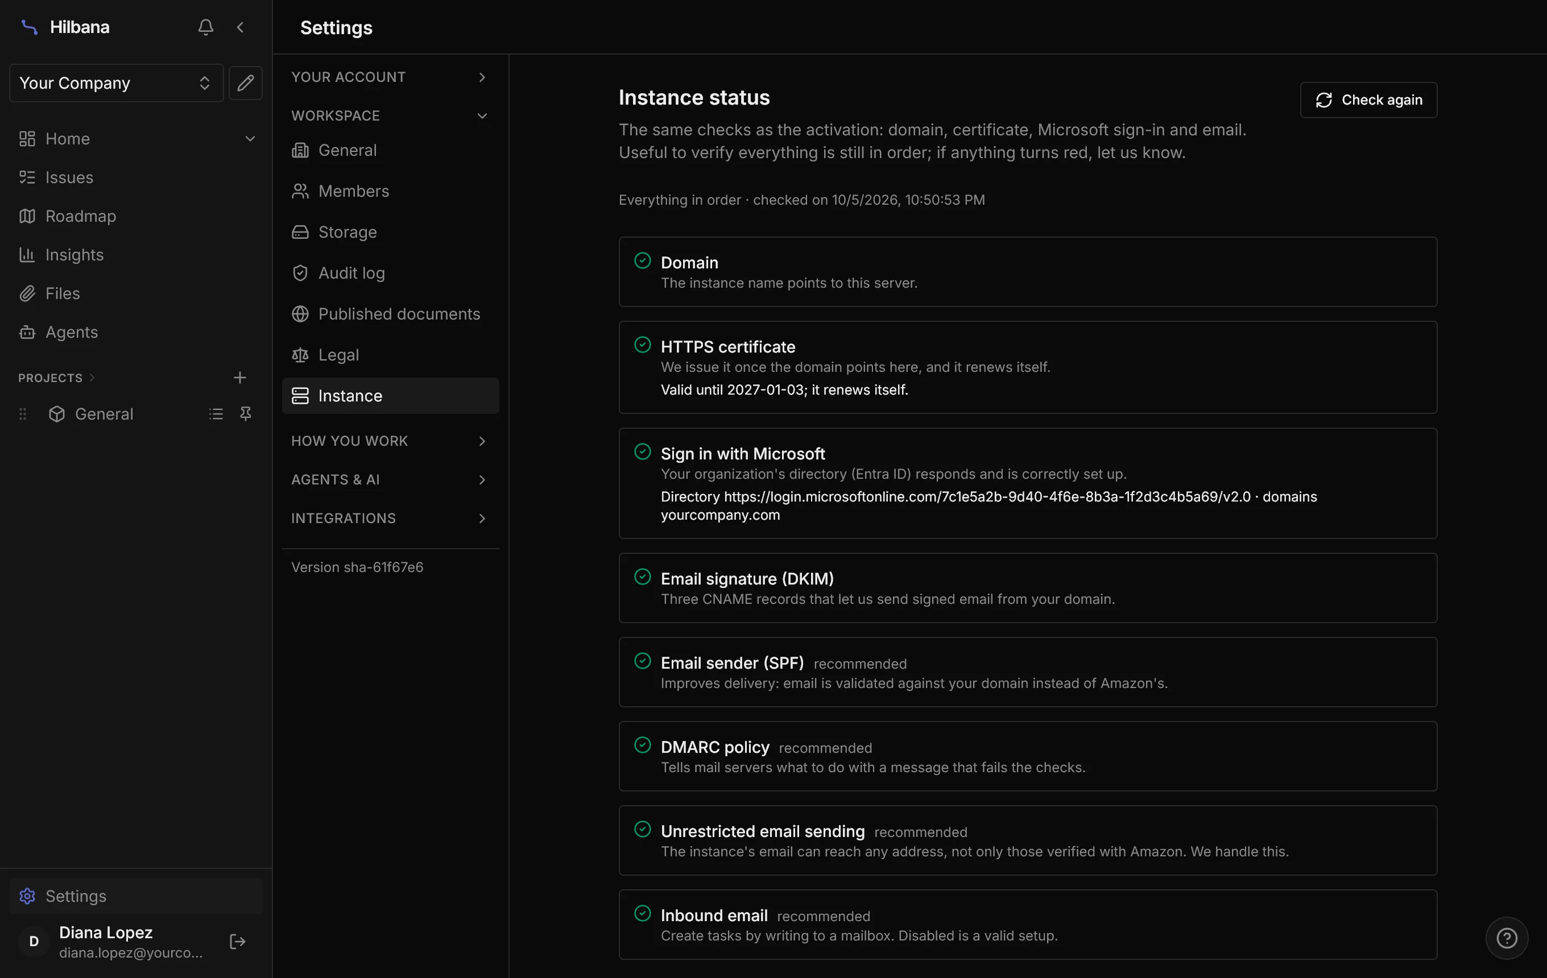Open Published documents settings
Screen dimensions: 1547x978
tap(391, 314)
